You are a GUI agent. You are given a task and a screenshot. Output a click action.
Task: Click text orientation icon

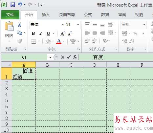105,41
